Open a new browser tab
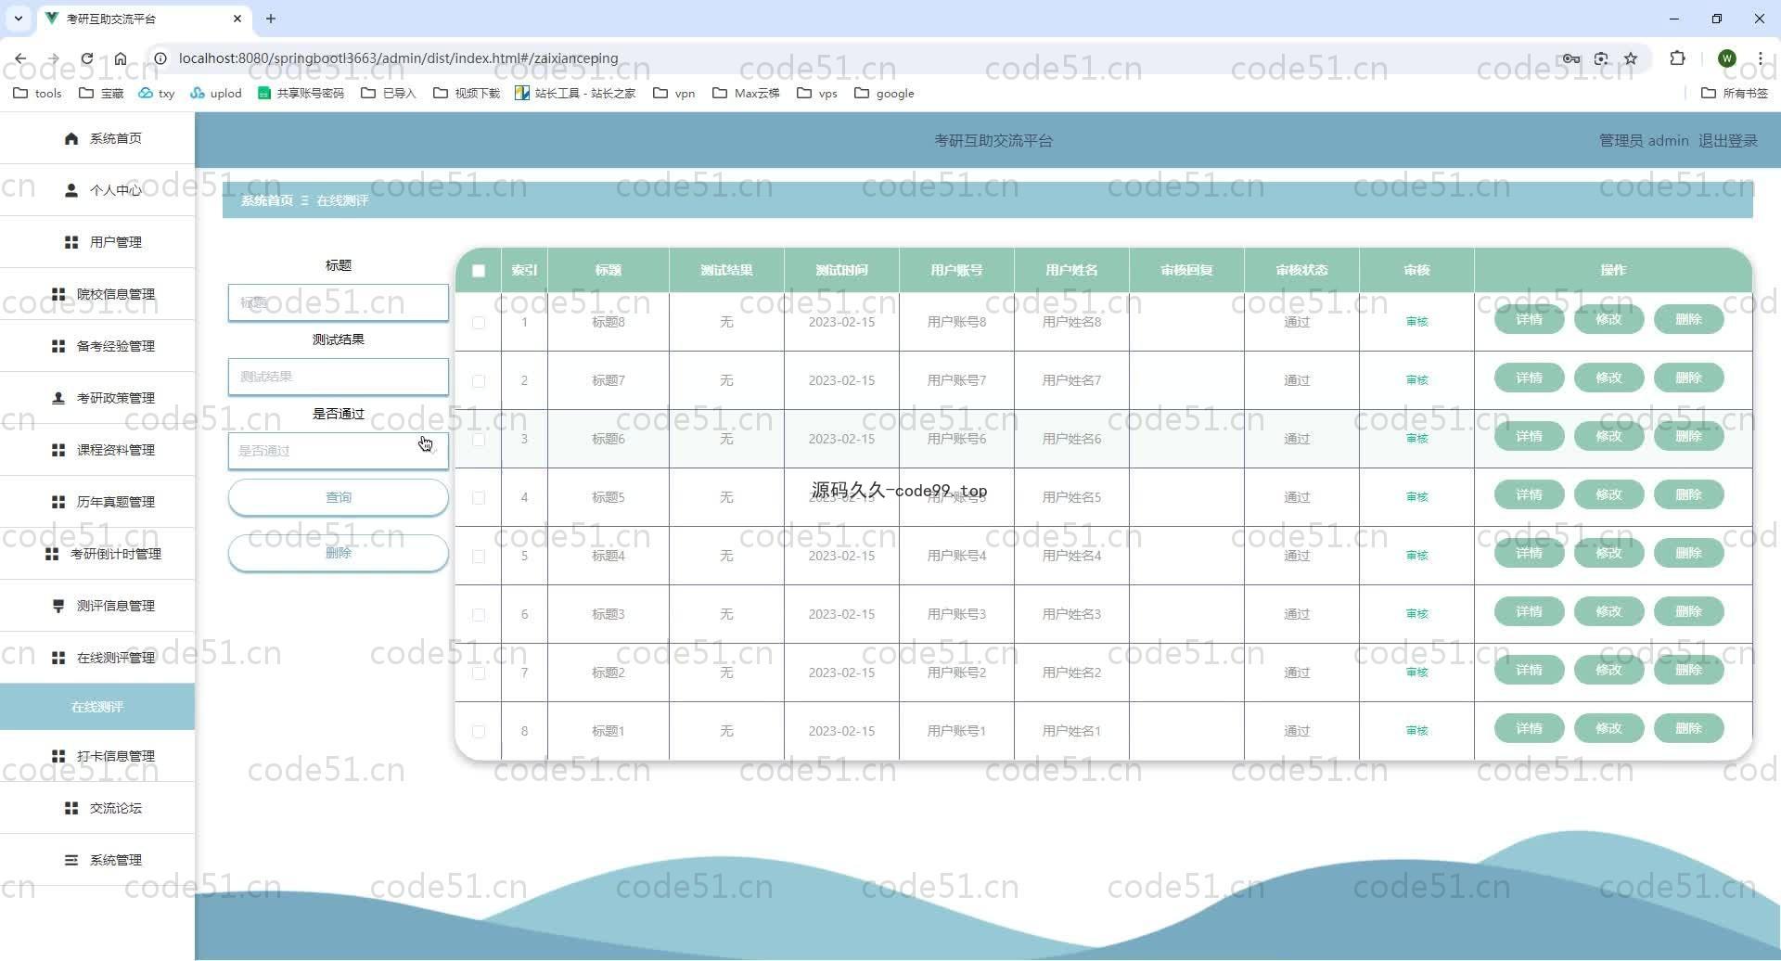This screenshot has width=1781, height=961. [x=271, y=19]
